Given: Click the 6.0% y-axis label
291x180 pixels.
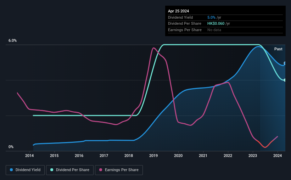Looking at the screenshot, I should pyautogui.click(x=12, y=40).
